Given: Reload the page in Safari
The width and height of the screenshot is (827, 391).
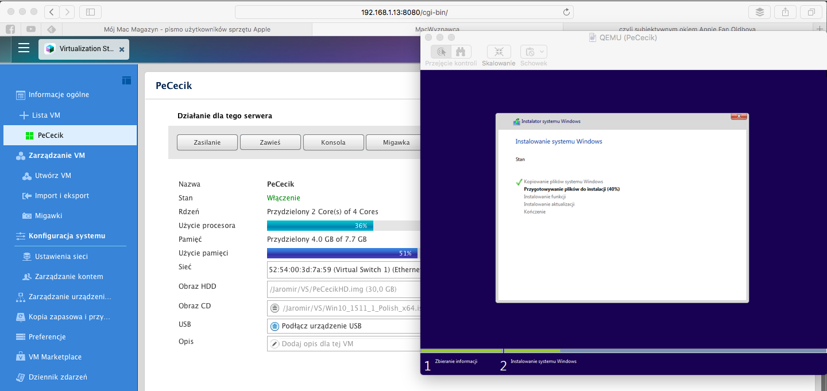Looking at the screenshot, I should click(x=566, y=12).
